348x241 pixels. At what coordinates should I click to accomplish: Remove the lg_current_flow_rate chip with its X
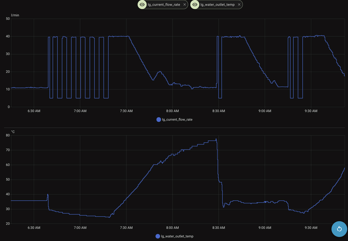[x=184, y=5]
